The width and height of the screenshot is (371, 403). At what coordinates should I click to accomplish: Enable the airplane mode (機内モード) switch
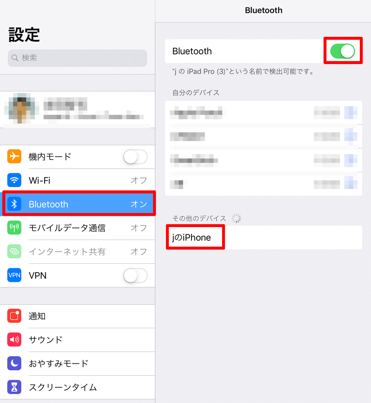click(x=135, y=157)
